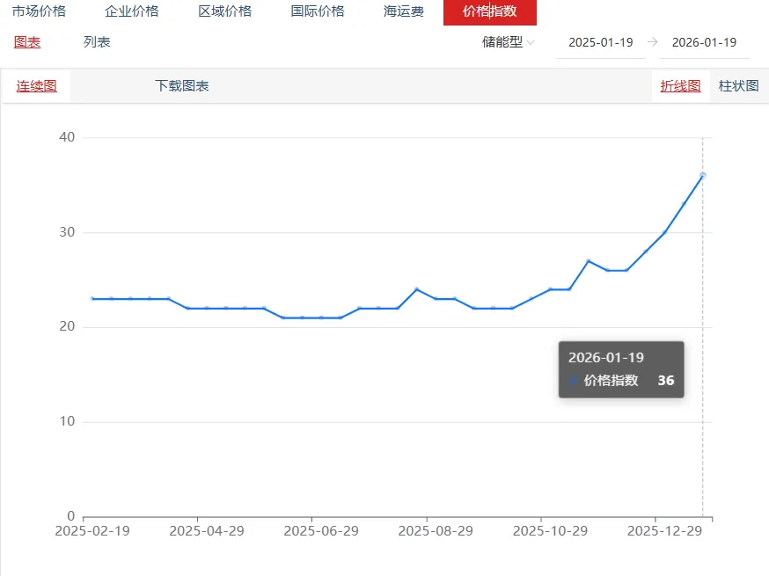Screen dimensions: 769x576
Task: Click the 储能型 dropdown chevron arrow
Action: tap(531, 42)
